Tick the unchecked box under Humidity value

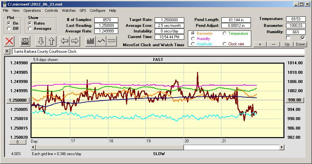[288, 38]
